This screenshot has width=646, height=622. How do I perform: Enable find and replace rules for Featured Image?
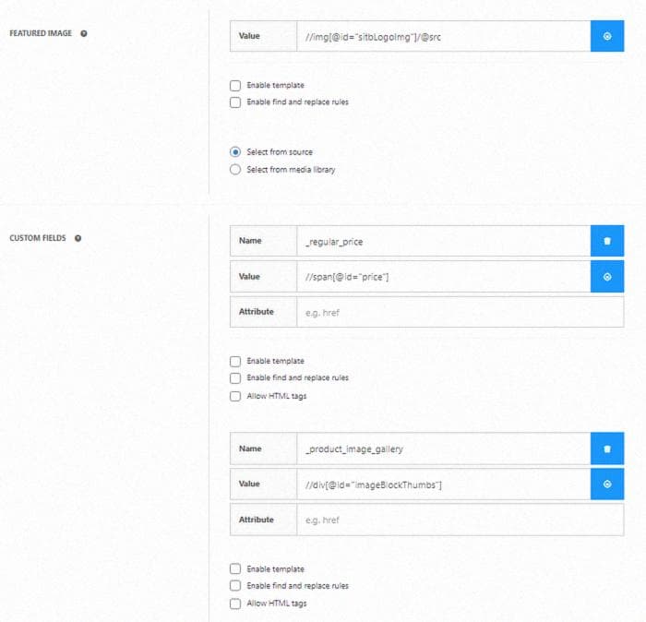[x=235, y=102]
